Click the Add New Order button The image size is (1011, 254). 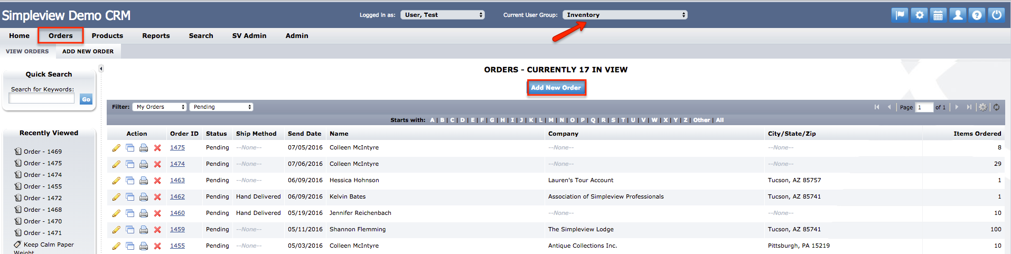point(556,88)
